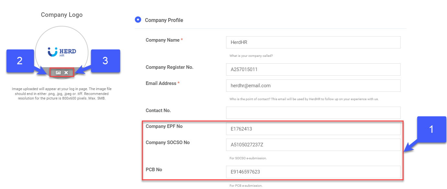Click the "For SOCSO e-submission" hint text
The width and height of the screenshot is (447, 189).
tap(248, 158)
